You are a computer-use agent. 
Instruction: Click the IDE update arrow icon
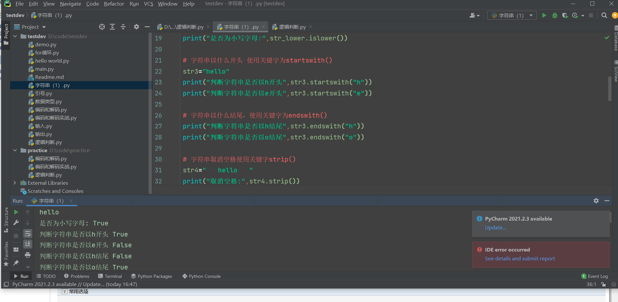tap(615, 15)
